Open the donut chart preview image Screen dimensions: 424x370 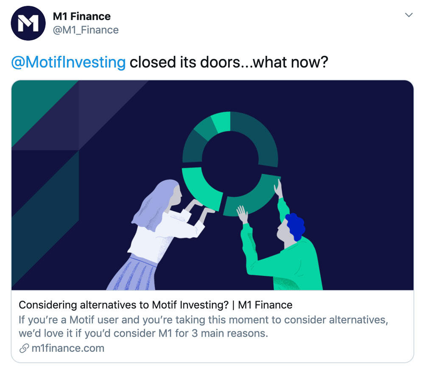tap(212, 185)
